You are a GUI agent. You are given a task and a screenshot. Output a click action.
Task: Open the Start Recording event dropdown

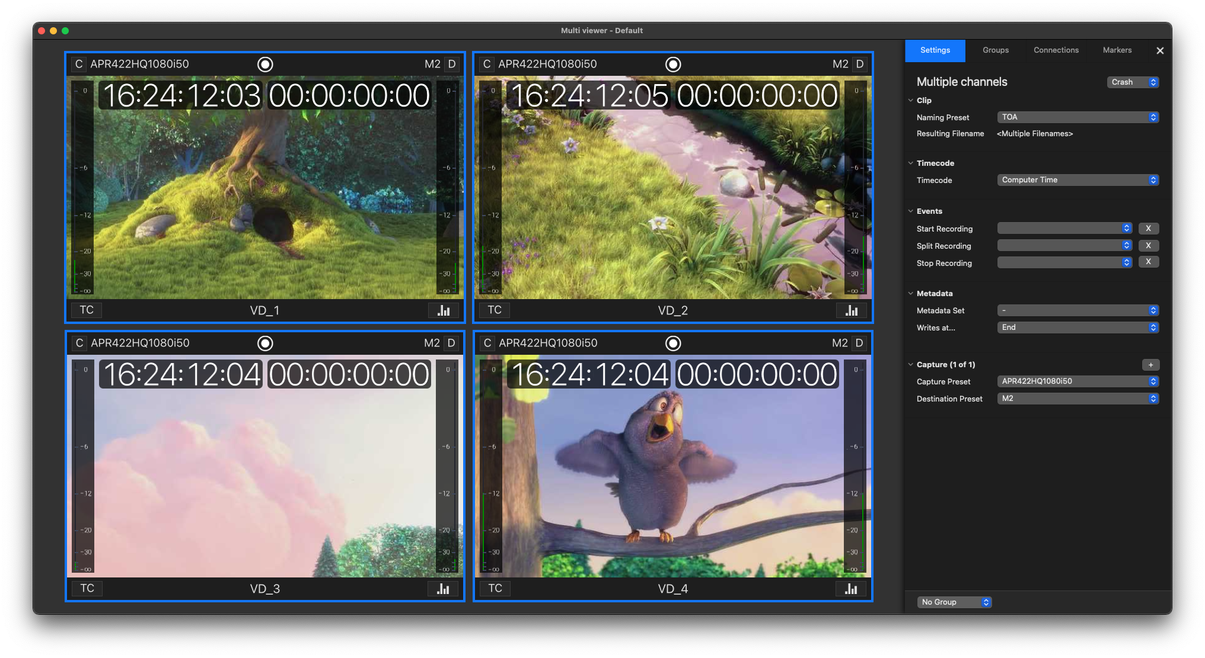1064,229
